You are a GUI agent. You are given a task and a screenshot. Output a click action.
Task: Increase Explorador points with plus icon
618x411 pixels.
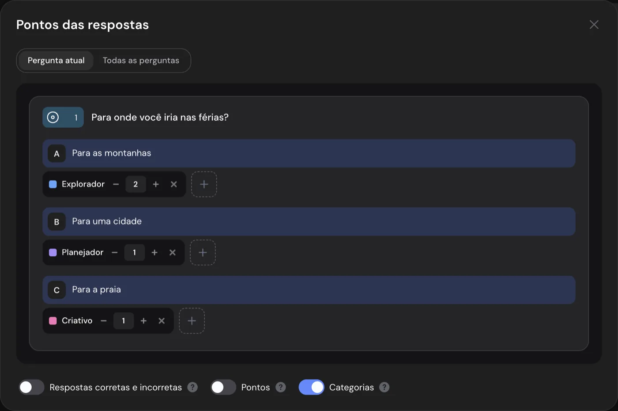(156, 184)
